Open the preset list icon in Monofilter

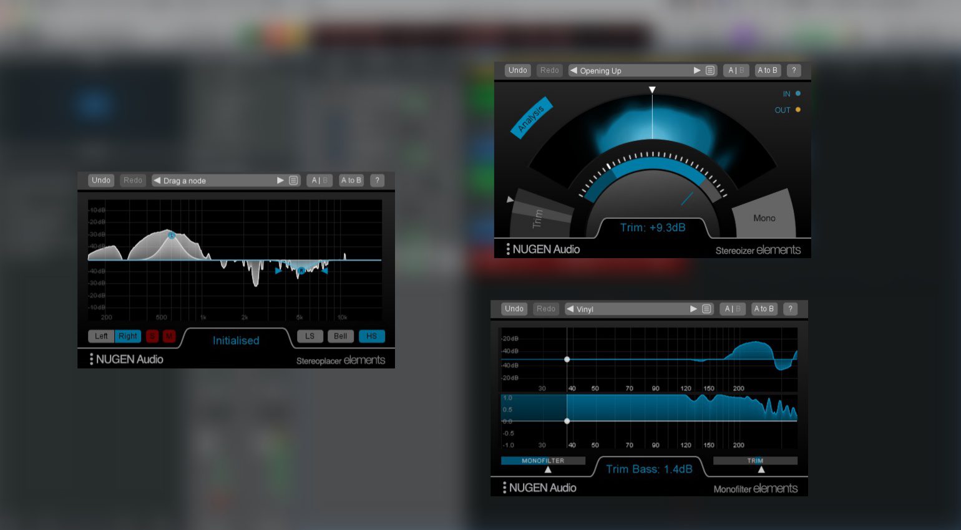706,309
